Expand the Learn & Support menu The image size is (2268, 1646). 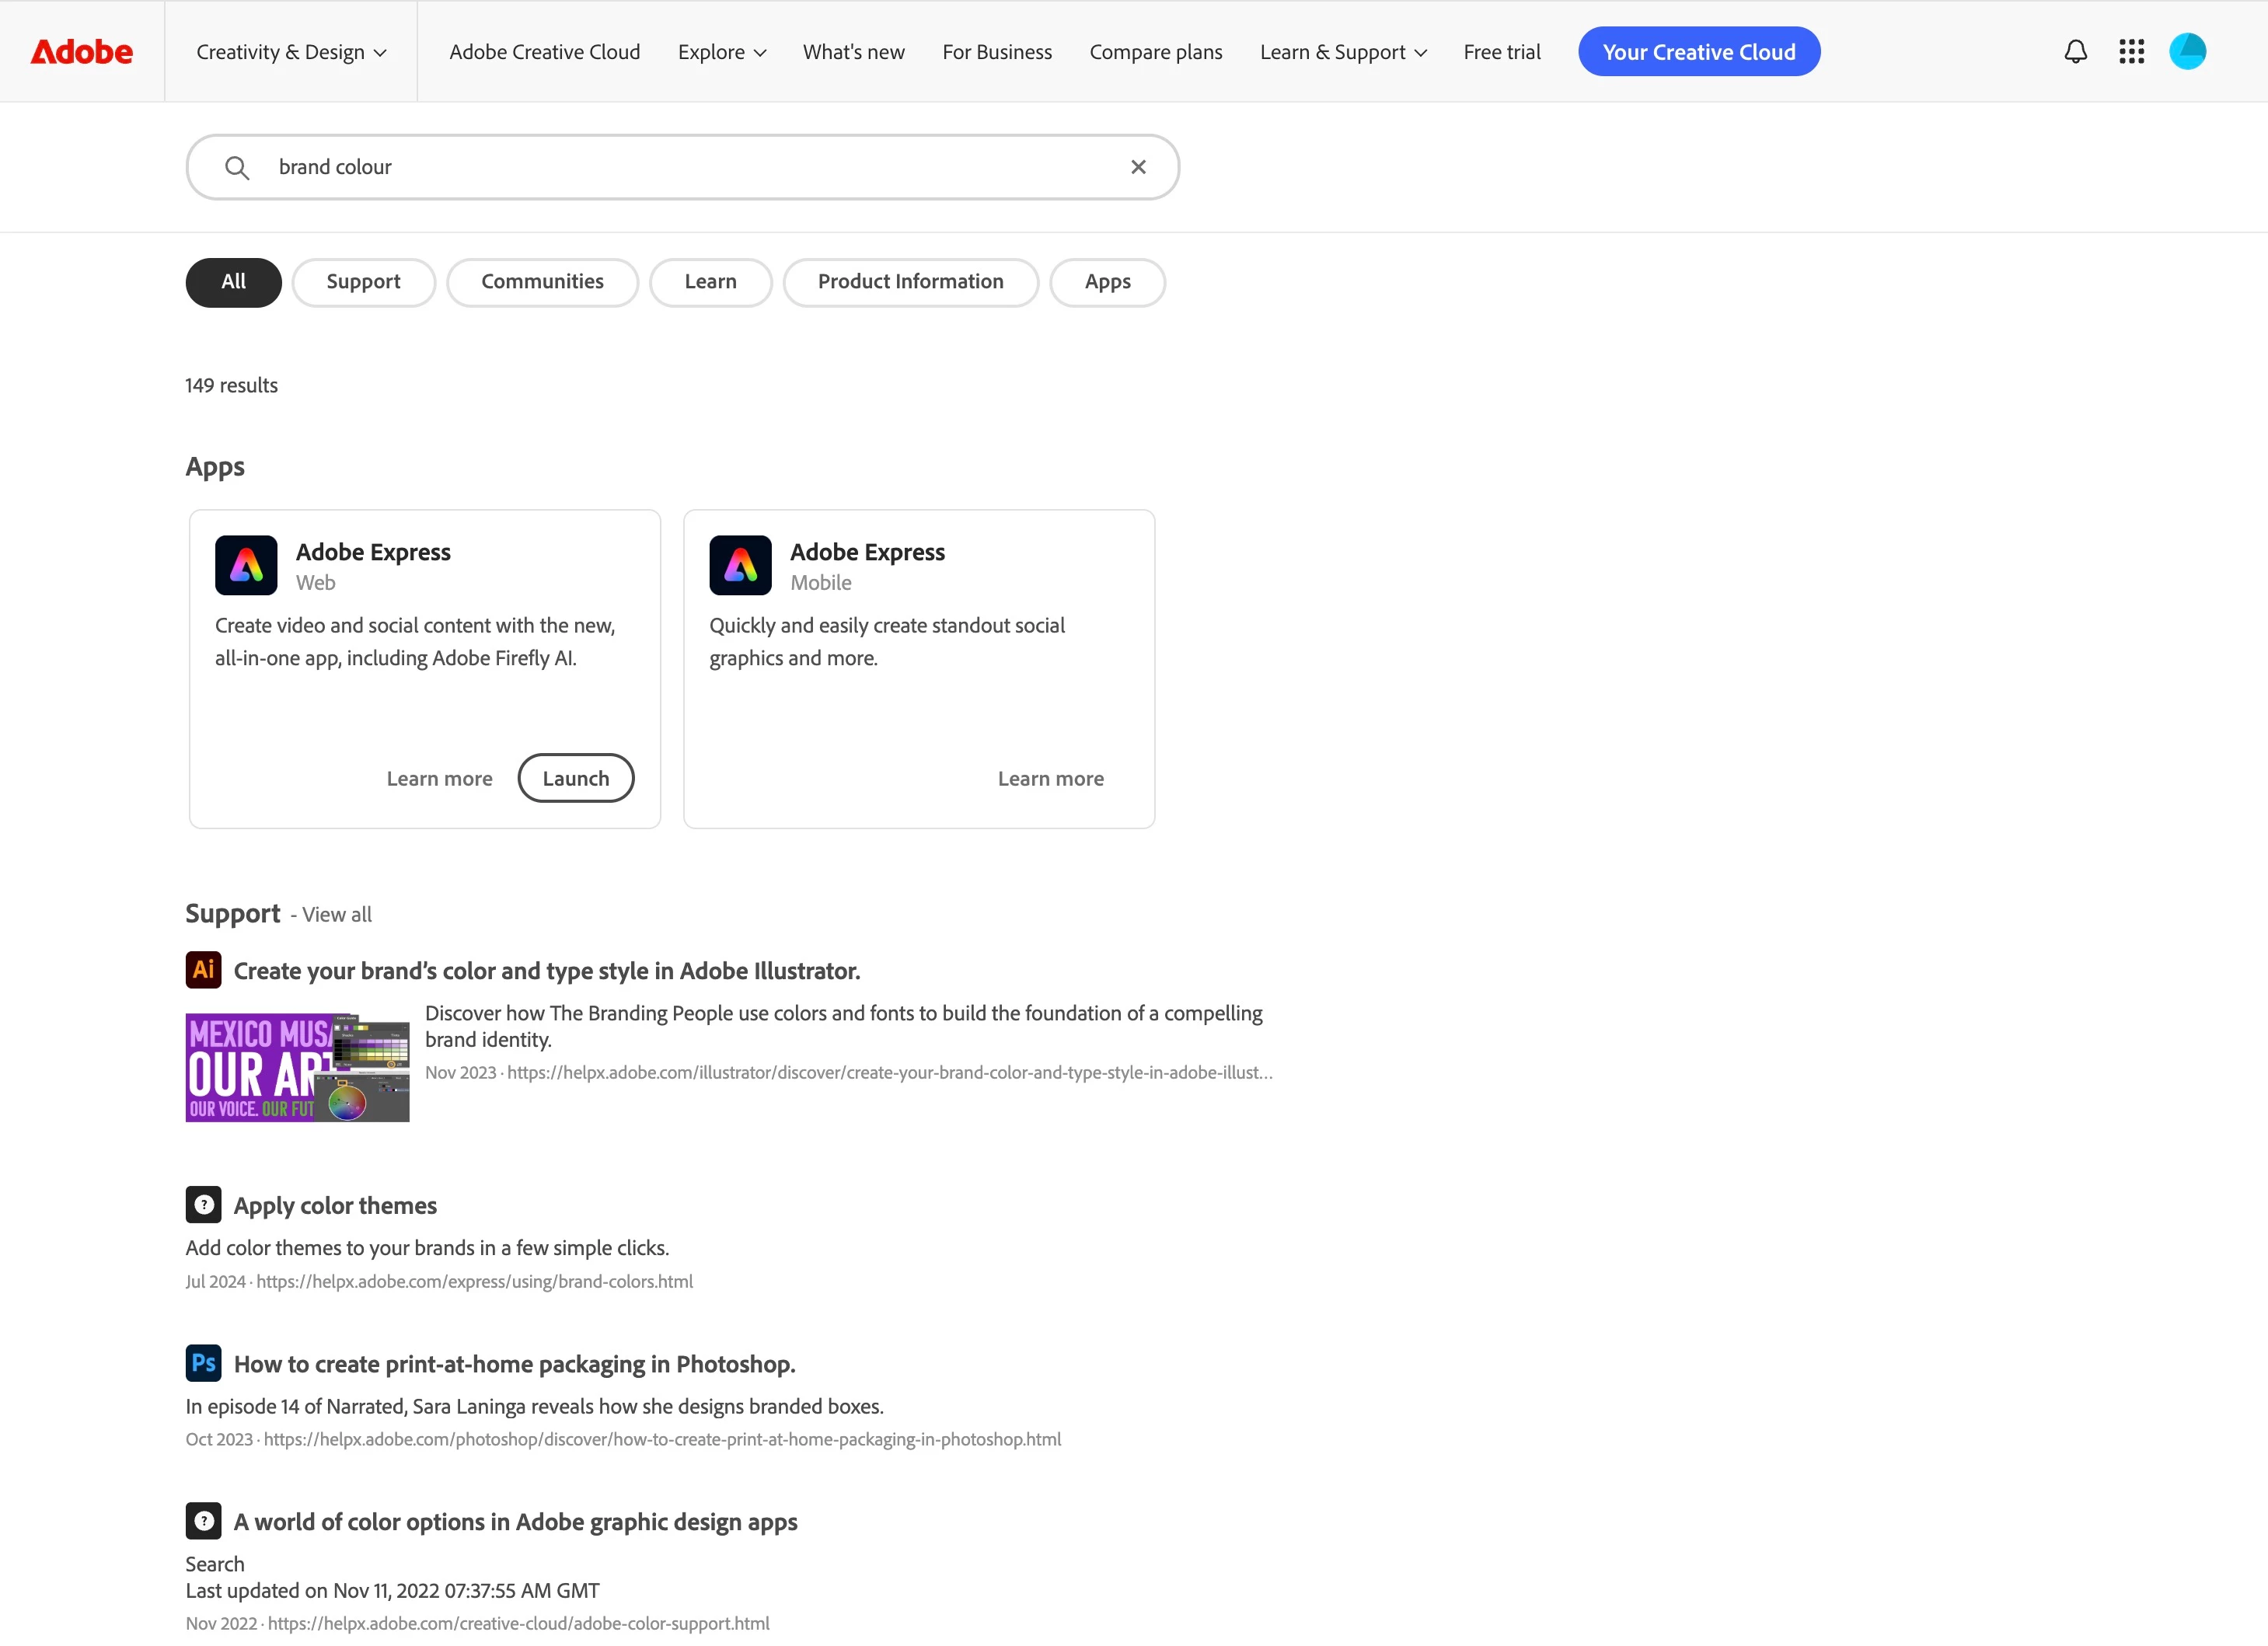click(x=1343, y=52)
